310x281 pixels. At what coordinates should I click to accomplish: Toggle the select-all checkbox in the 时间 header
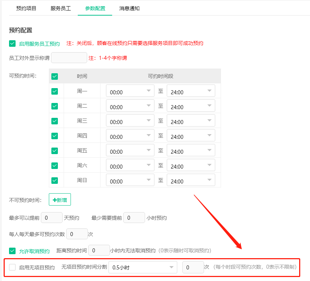pyautogui.click(x=55, y=77)
